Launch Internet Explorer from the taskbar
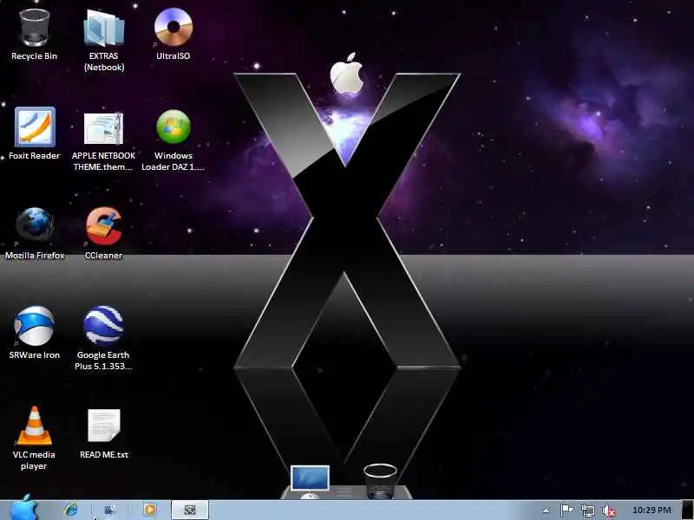Screen dimensions: 694x520 tap(71, 510)
